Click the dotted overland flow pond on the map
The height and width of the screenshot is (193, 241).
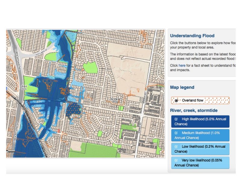pyautogui.click(x=74, y=109)
